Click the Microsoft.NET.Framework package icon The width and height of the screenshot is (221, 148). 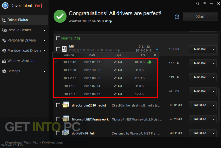[x=66, y=119]
